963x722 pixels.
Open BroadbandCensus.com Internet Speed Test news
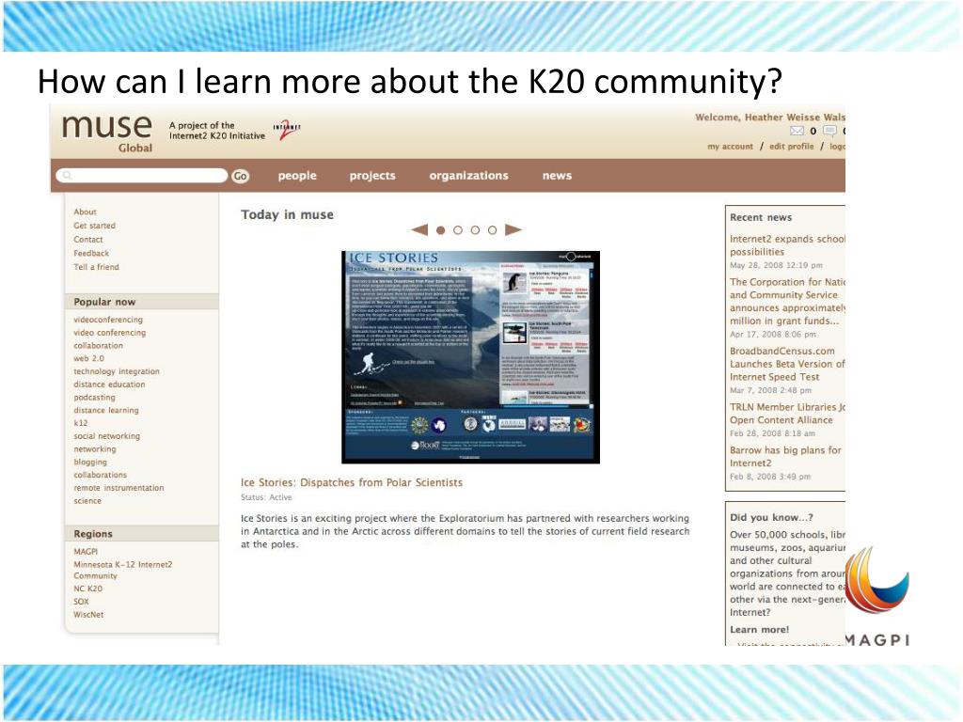point(787,364)
